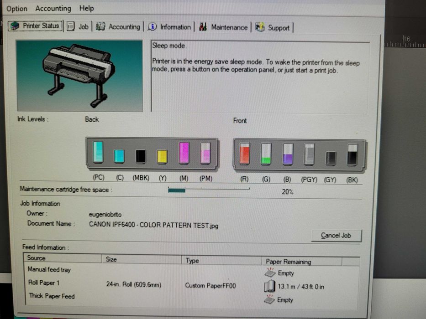Click the owner name eugeniobrito
The width and height of the screenshot is (426, 319).
click(x=105, y=214)
